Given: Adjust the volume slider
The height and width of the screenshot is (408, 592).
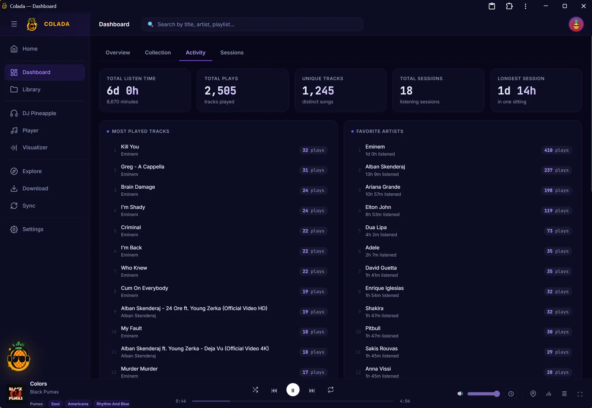Looking at the screenshot, I should (483, 393).
